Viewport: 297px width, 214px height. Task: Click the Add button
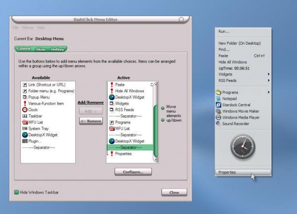(x=91, y=111)
